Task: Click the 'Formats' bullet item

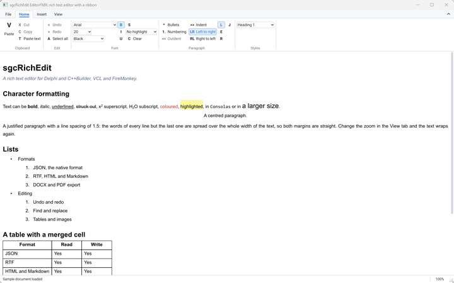Action: (26, 159)
